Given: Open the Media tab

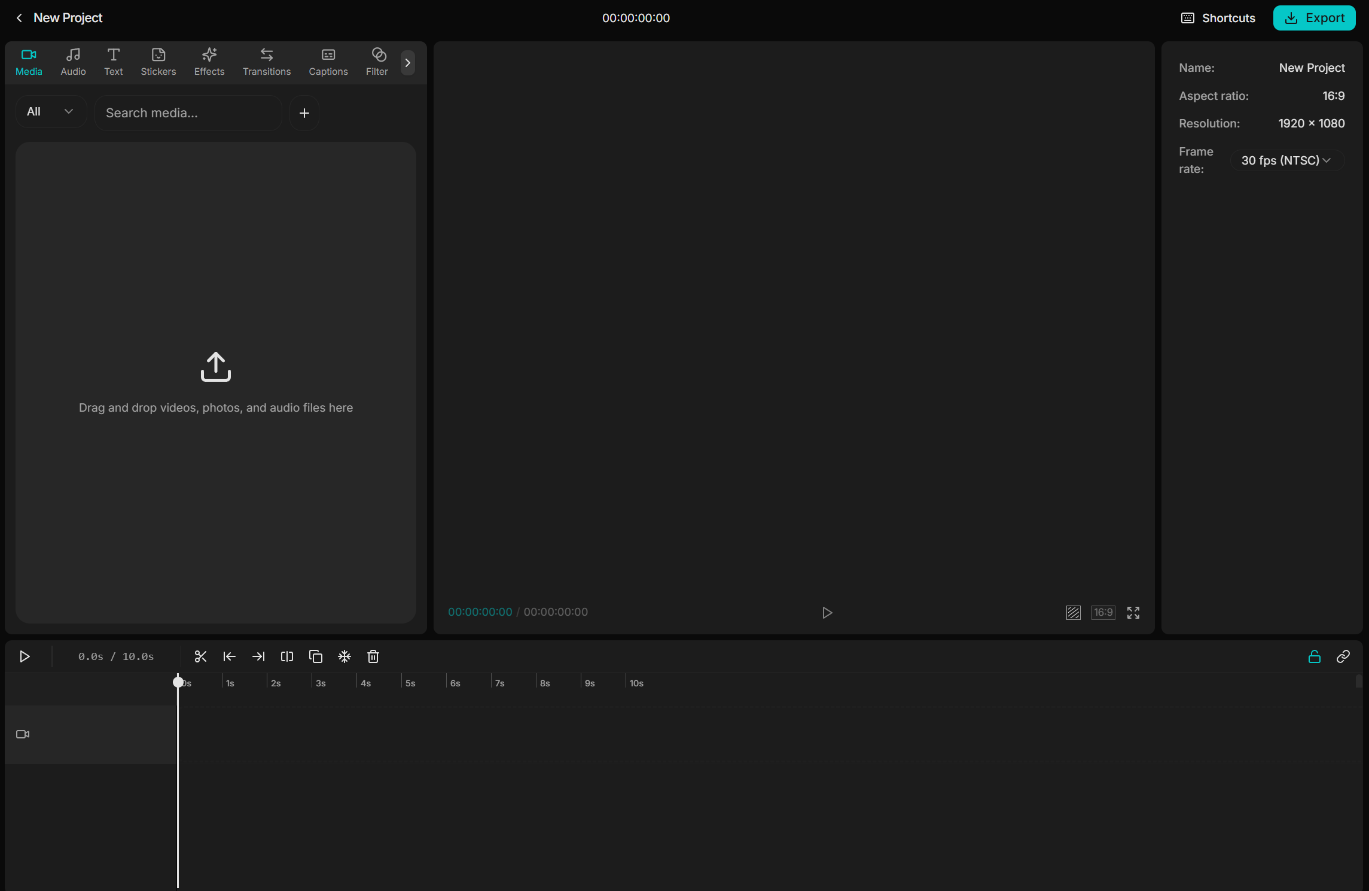Looking at the screenshot, I should pos(29,62).
